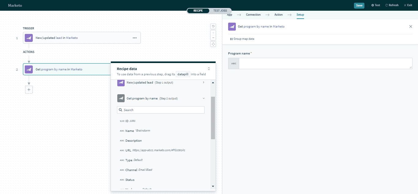Click the Program name input field
The height and width of the screenshot is (194, 418).
tap(325, 63)
